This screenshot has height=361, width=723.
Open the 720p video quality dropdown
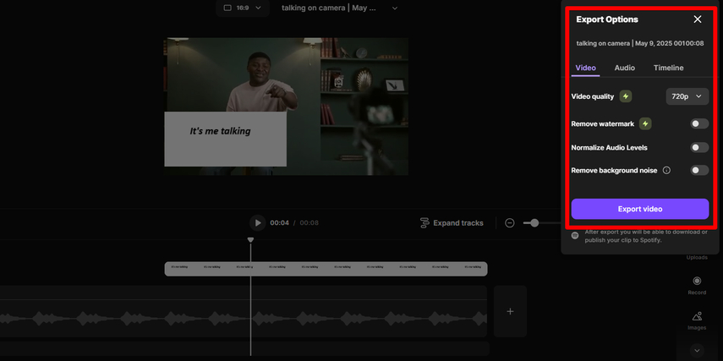[687, 96]
